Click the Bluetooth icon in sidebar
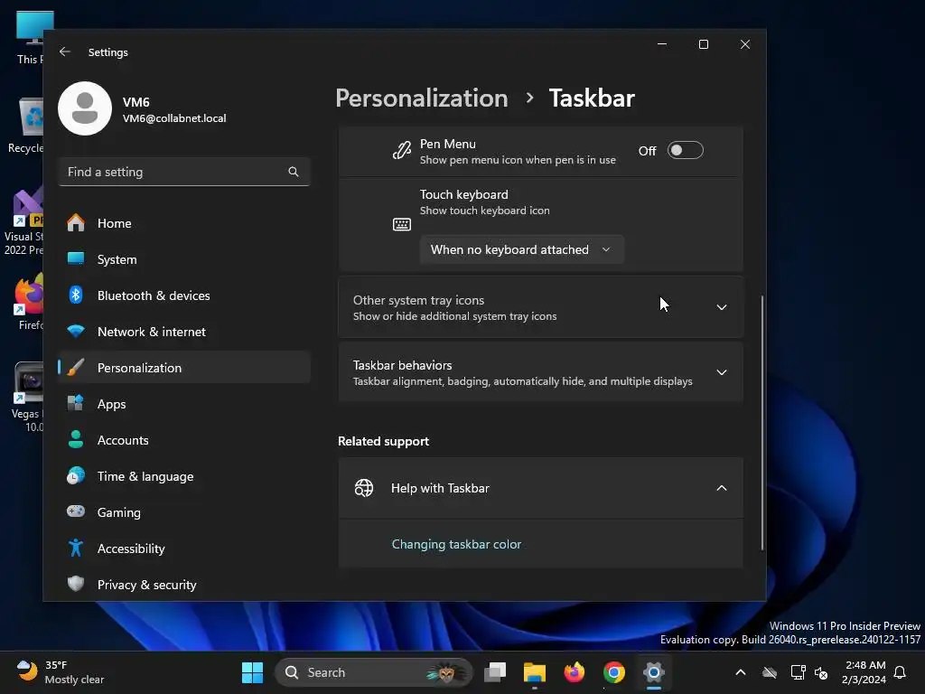The image size is (925, 694). pyautogui.click(x=76, y=295)
